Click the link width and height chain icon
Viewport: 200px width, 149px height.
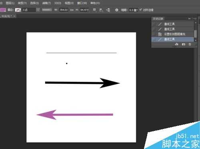(x=72, y=10)
